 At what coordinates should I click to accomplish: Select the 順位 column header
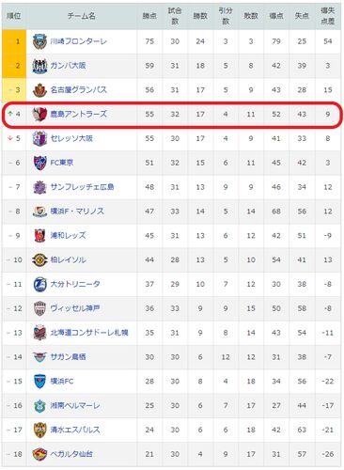14,16
